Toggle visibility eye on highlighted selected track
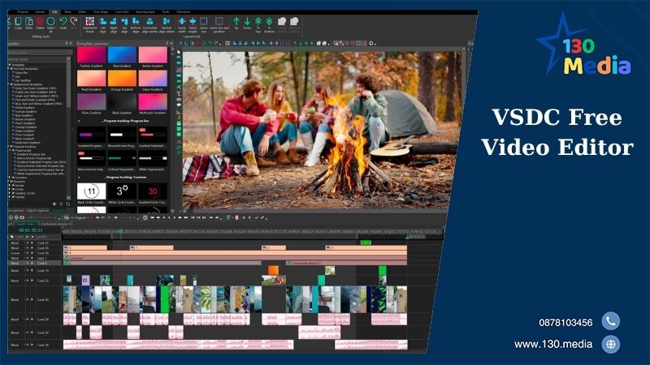Screen dimensions: 650x365 (x=27, y=263)
